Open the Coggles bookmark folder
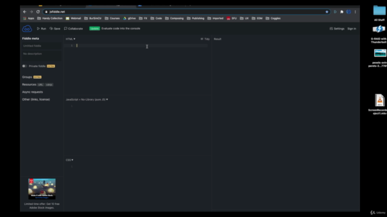387x217 pixels. coord(273,18)
